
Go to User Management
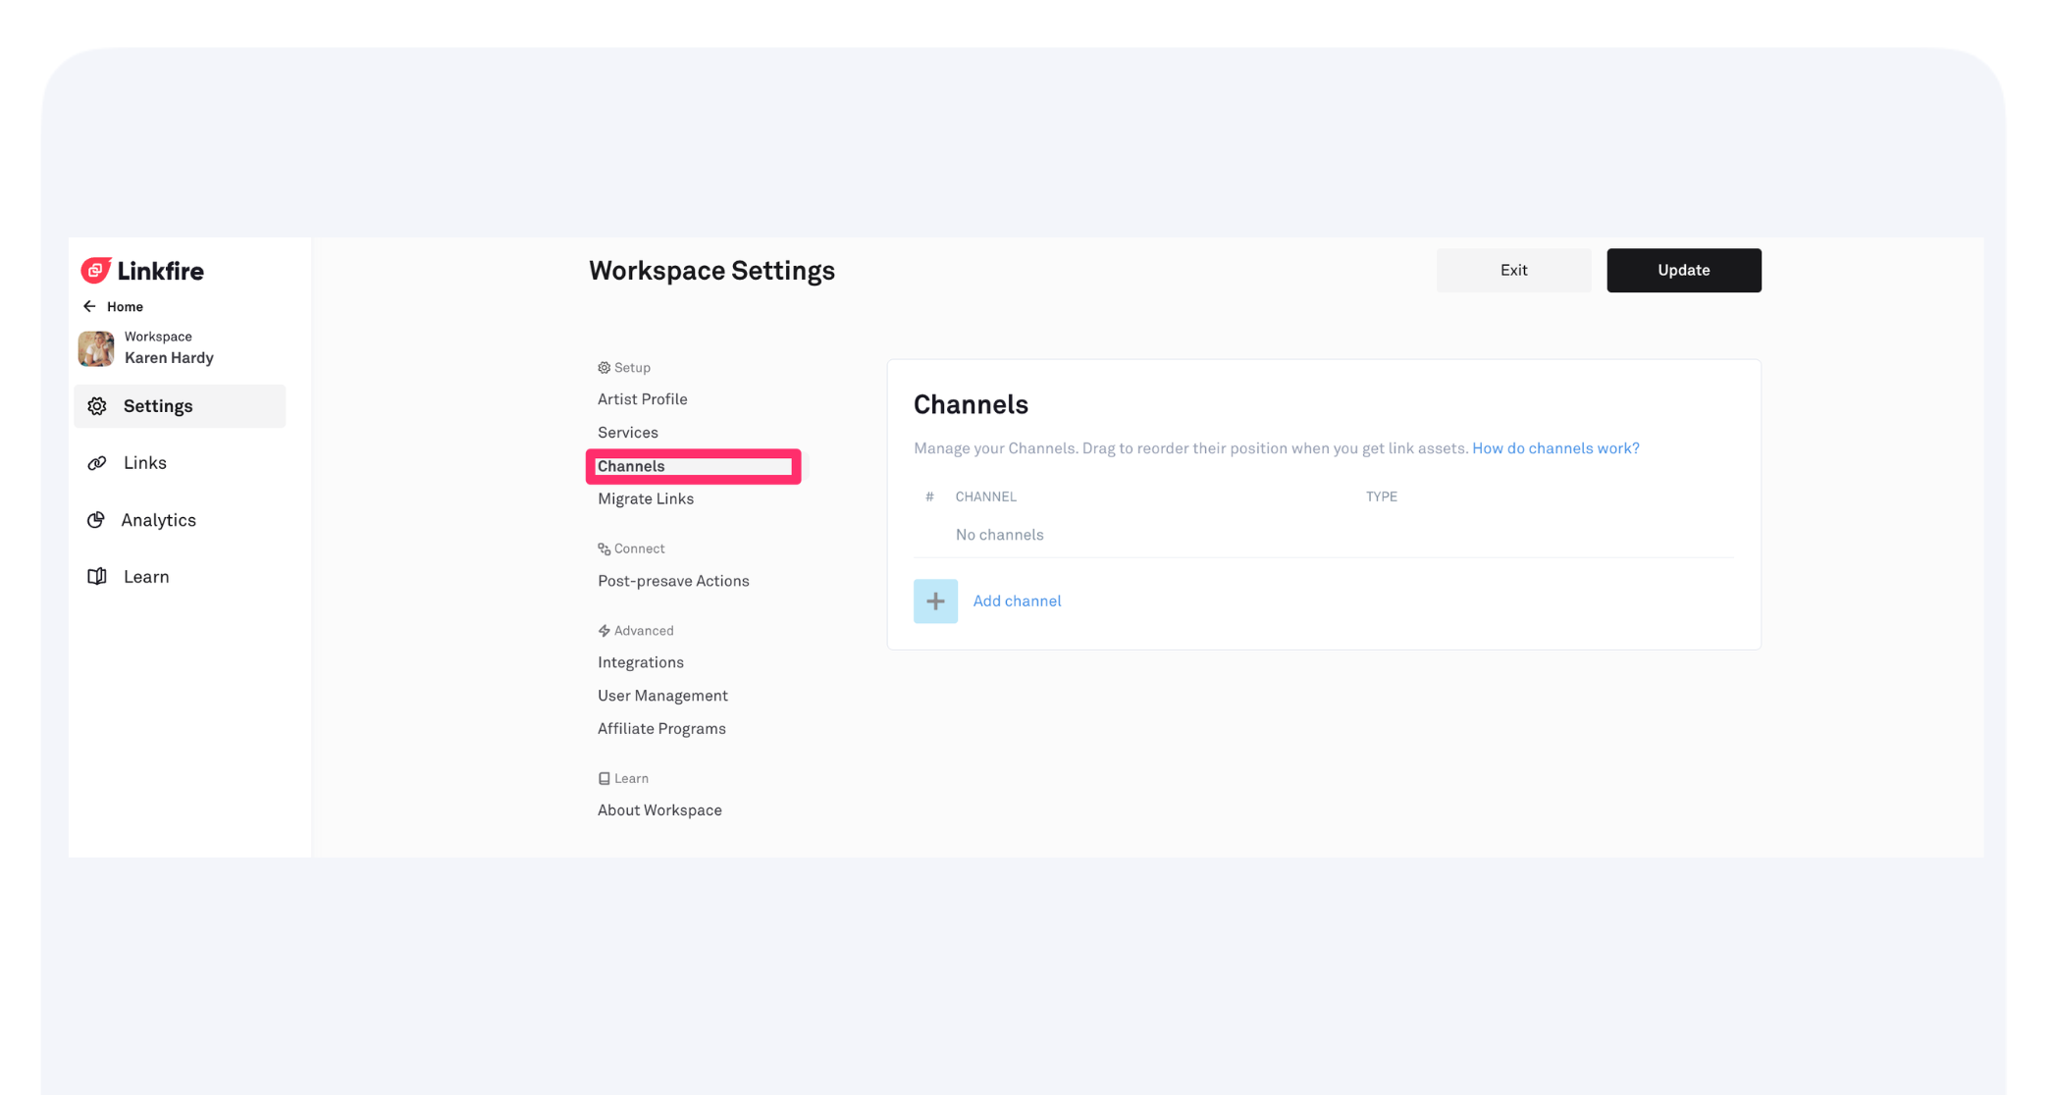point(662,696)
